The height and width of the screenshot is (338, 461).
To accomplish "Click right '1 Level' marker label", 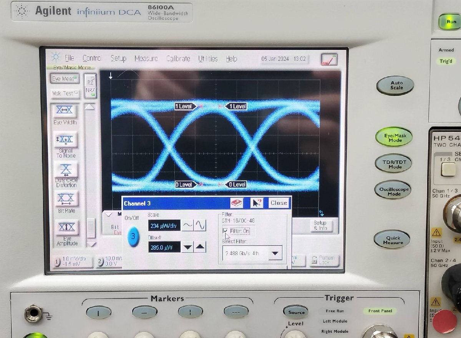I will click(x=236, y=106).
